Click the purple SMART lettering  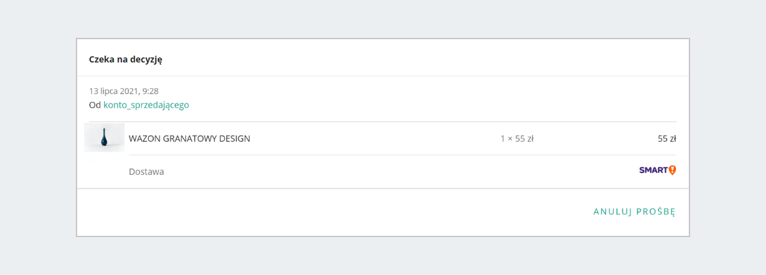pyautogui.click(x=653, y=170)
